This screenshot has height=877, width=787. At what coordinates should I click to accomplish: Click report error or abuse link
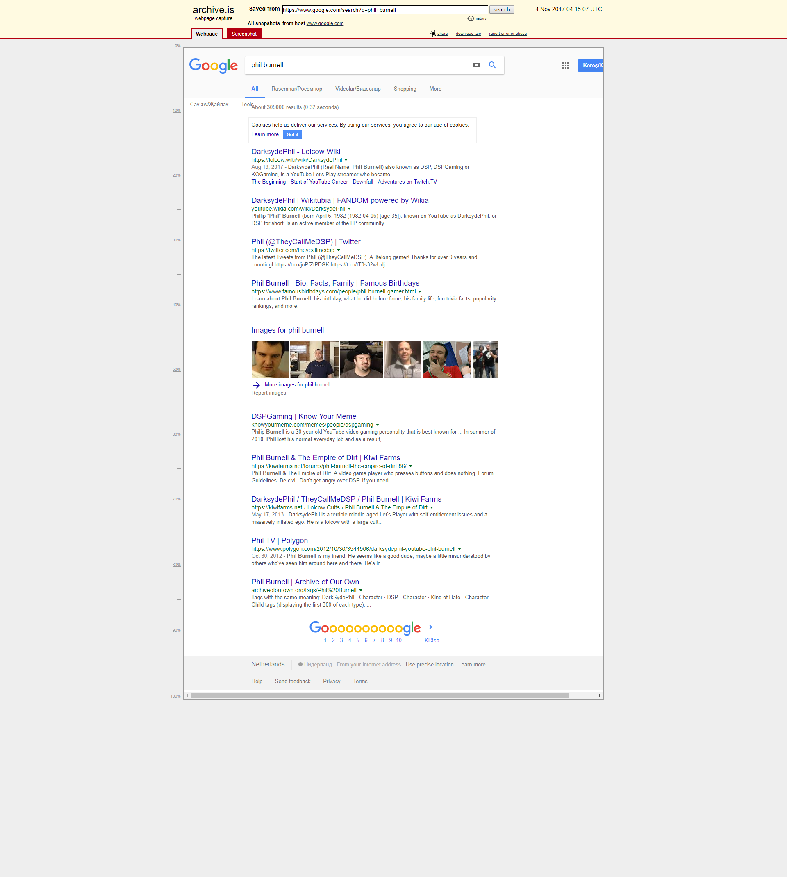click(x=508, y=34)
